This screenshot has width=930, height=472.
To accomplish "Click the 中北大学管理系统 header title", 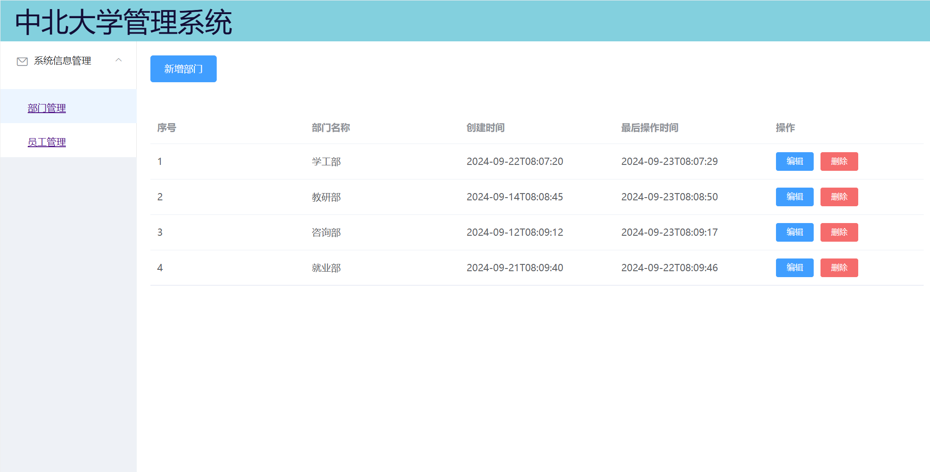I will tap(124, 22).
